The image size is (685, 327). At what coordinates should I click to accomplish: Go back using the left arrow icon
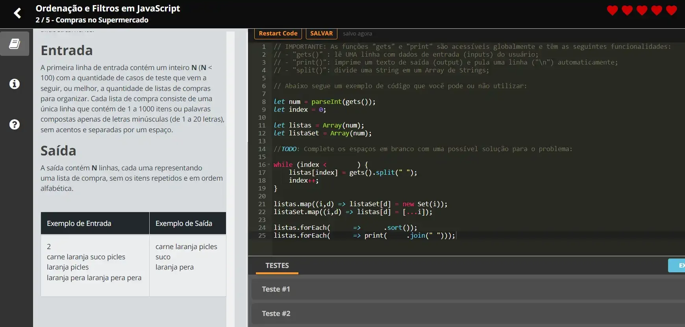coord(17,13)
